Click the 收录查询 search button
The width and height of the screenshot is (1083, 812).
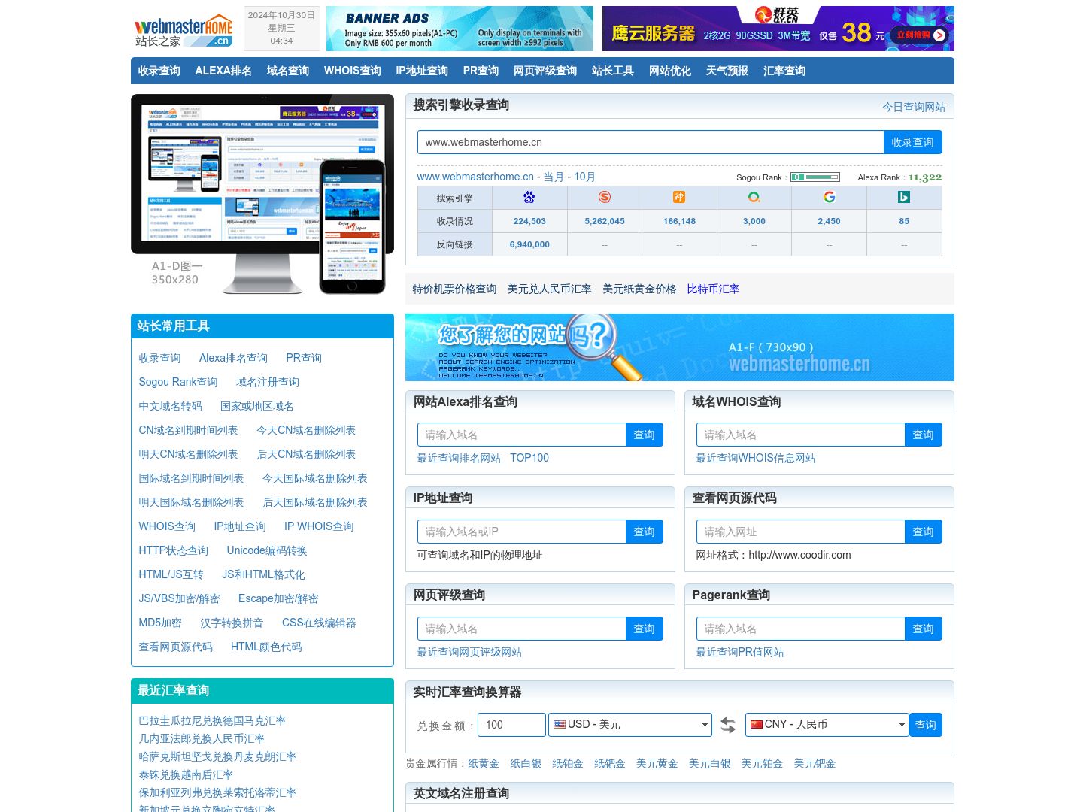(912, 142)
